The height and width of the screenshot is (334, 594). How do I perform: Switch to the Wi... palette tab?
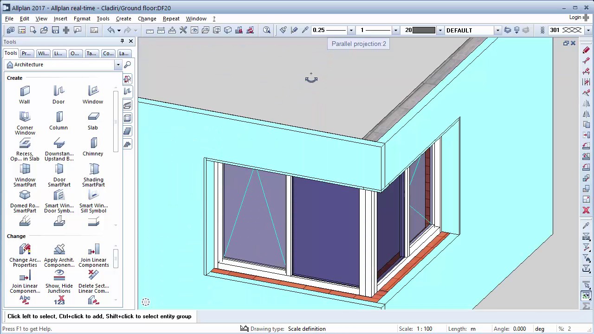click(43, 53)
